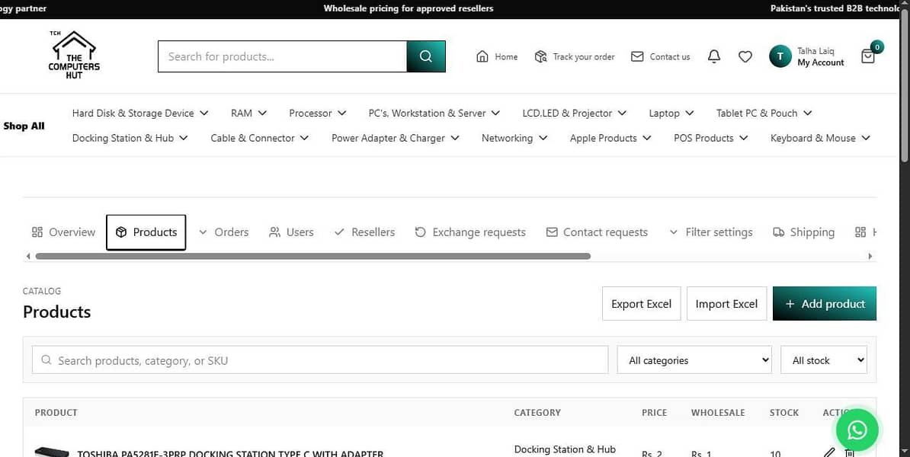
Task: Click The Computers Hut logo
Action: (x=74, y=55)
